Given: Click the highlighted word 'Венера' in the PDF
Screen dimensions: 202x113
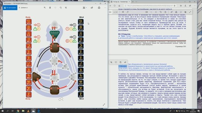Looking at the screenshot, I should (123, 66).
